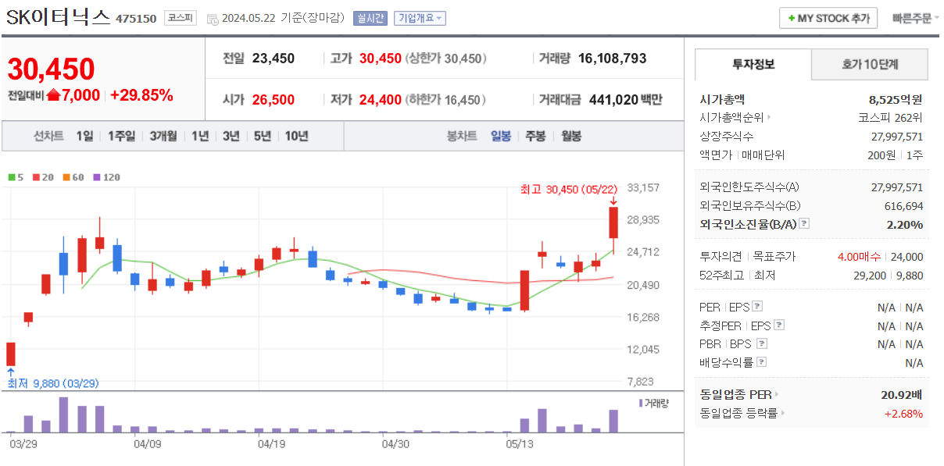Click the calendar icon beside 2024.05.22
The image size is (944, 466).
coord(213,19)
